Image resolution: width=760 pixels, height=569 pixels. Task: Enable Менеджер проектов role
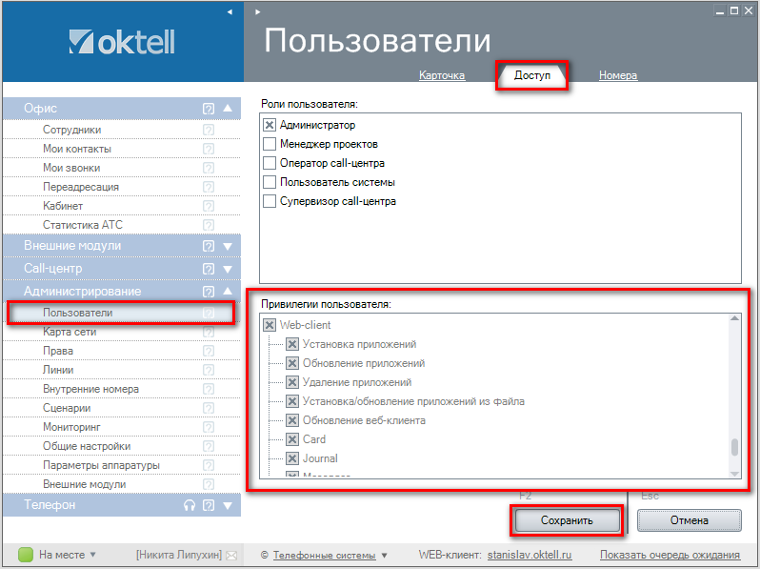coord(270,144)
